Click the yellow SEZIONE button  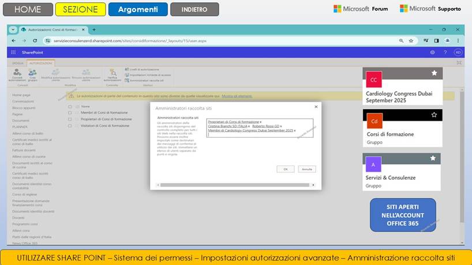point(80,9)
